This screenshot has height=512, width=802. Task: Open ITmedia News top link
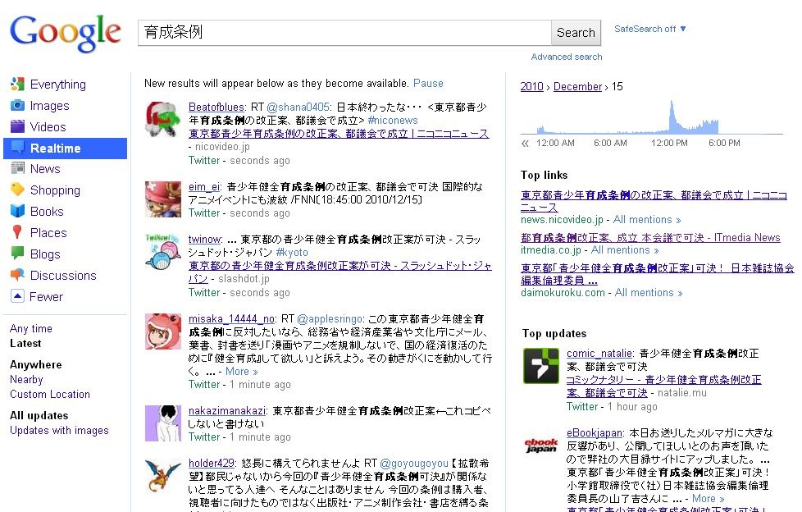(x=650, y=238)
